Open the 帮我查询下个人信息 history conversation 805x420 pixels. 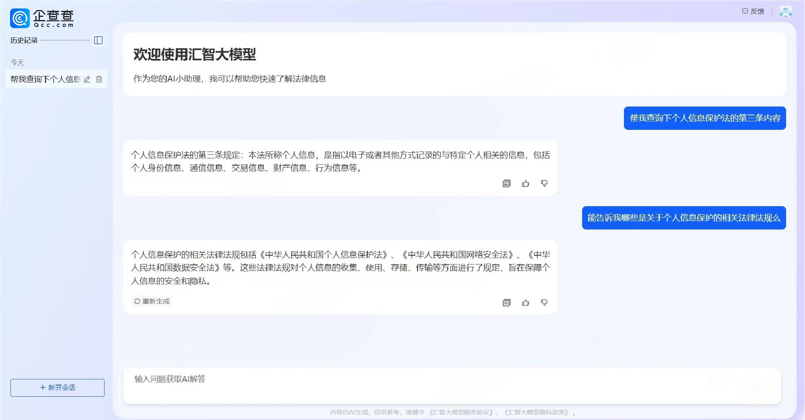pyautogui.click(x=45, y=79)
